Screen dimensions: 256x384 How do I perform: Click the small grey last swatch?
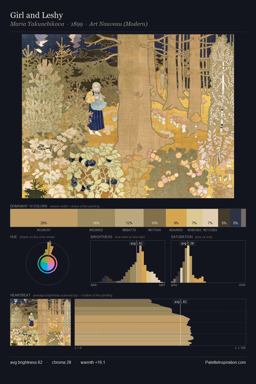243,218
